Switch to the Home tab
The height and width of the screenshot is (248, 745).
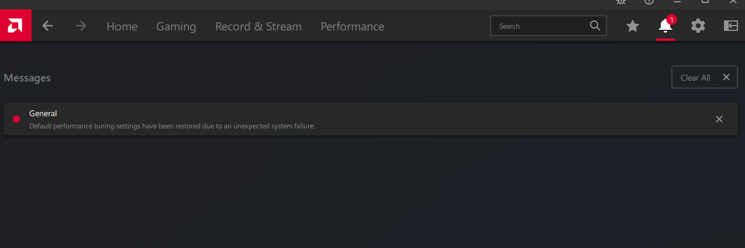pos(122,26)
